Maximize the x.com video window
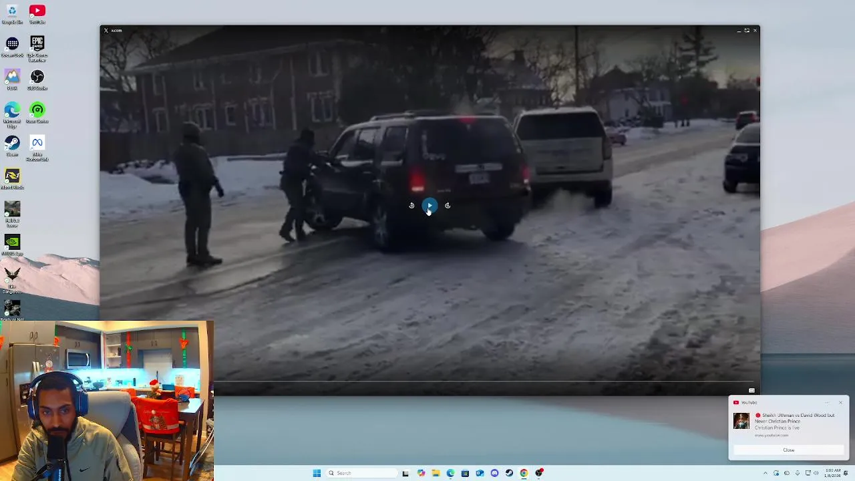855x481 pixels. [x=747, y=30]
